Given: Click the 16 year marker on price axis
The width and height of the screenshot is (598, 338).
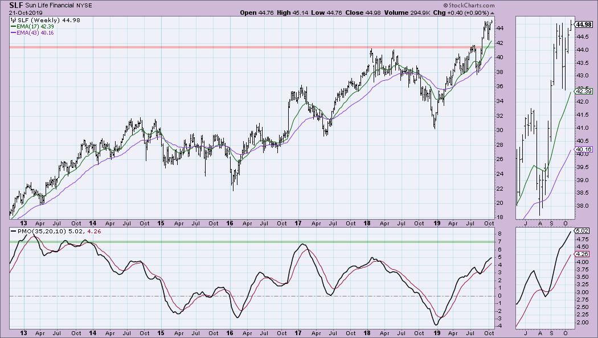Looking at the screenshot, I should tap(230, 224).
